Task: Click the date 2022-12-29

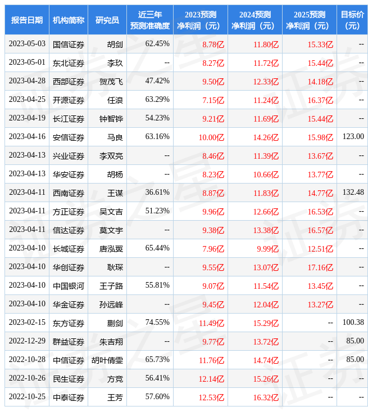Action: [x=27, y=341]
